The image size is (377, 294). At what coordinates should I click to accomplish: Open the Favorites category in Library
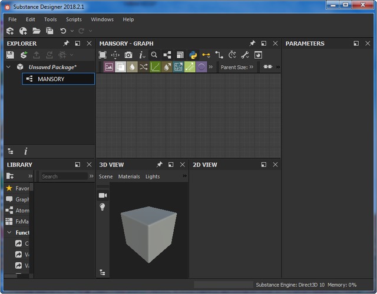click(18, 188)
